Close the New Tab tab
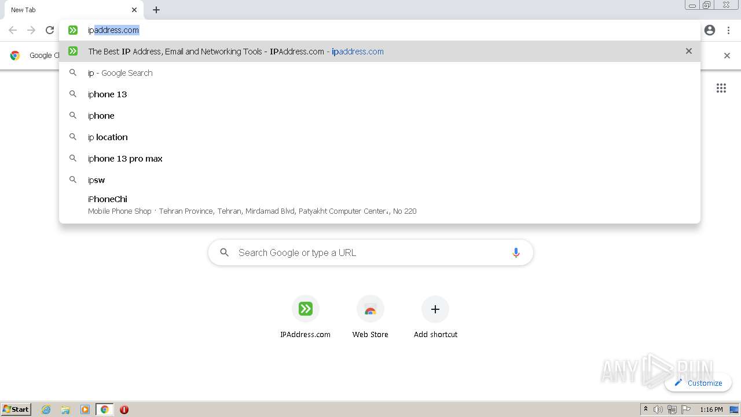This screenshot has height=417, width=741. pyautogui.click(x=134, y=10)
